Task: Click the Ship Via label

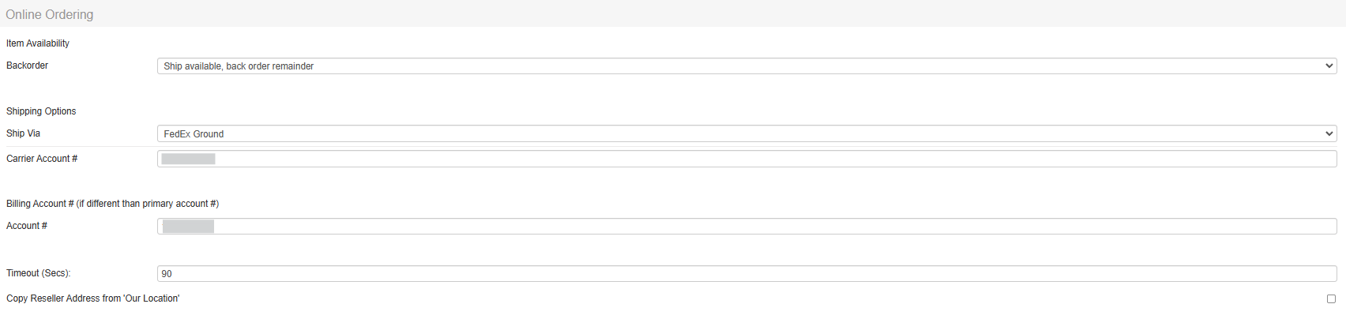Action: click(x=24, y=133)
